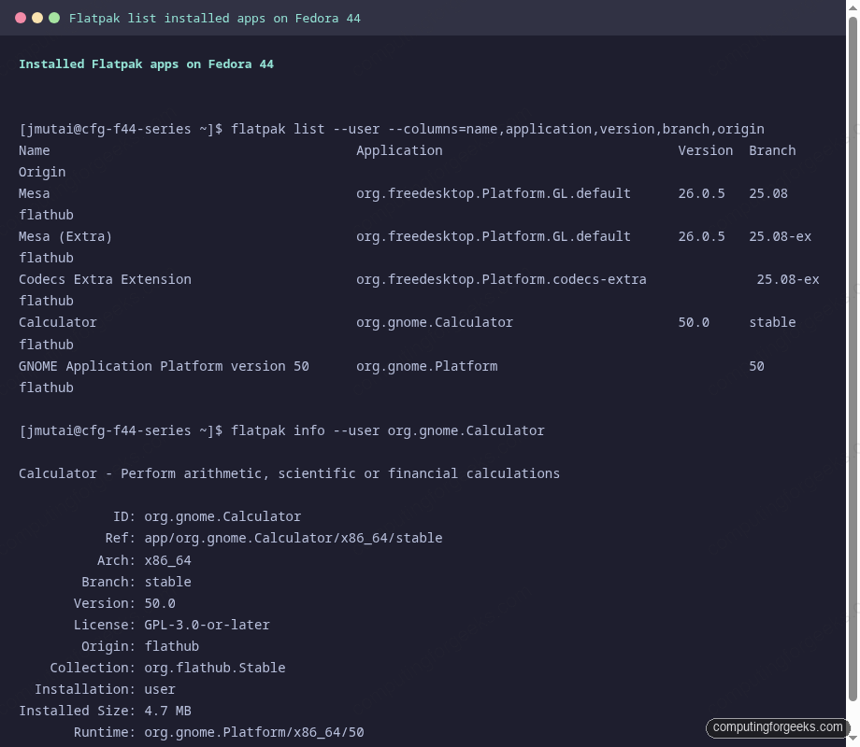Click the red close dot in title bar
The image size is (860, 747).
(21, 18)
